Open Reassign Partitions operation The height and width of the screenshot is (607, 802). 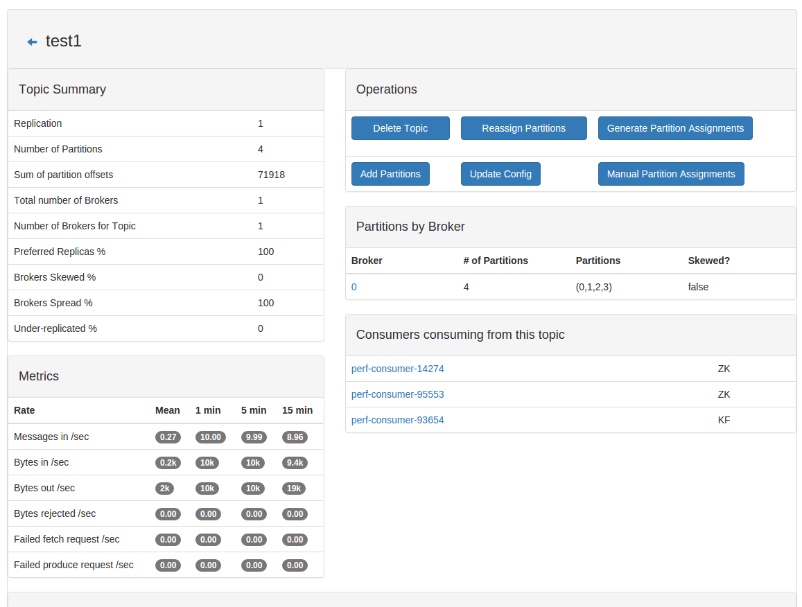(523, 128)
